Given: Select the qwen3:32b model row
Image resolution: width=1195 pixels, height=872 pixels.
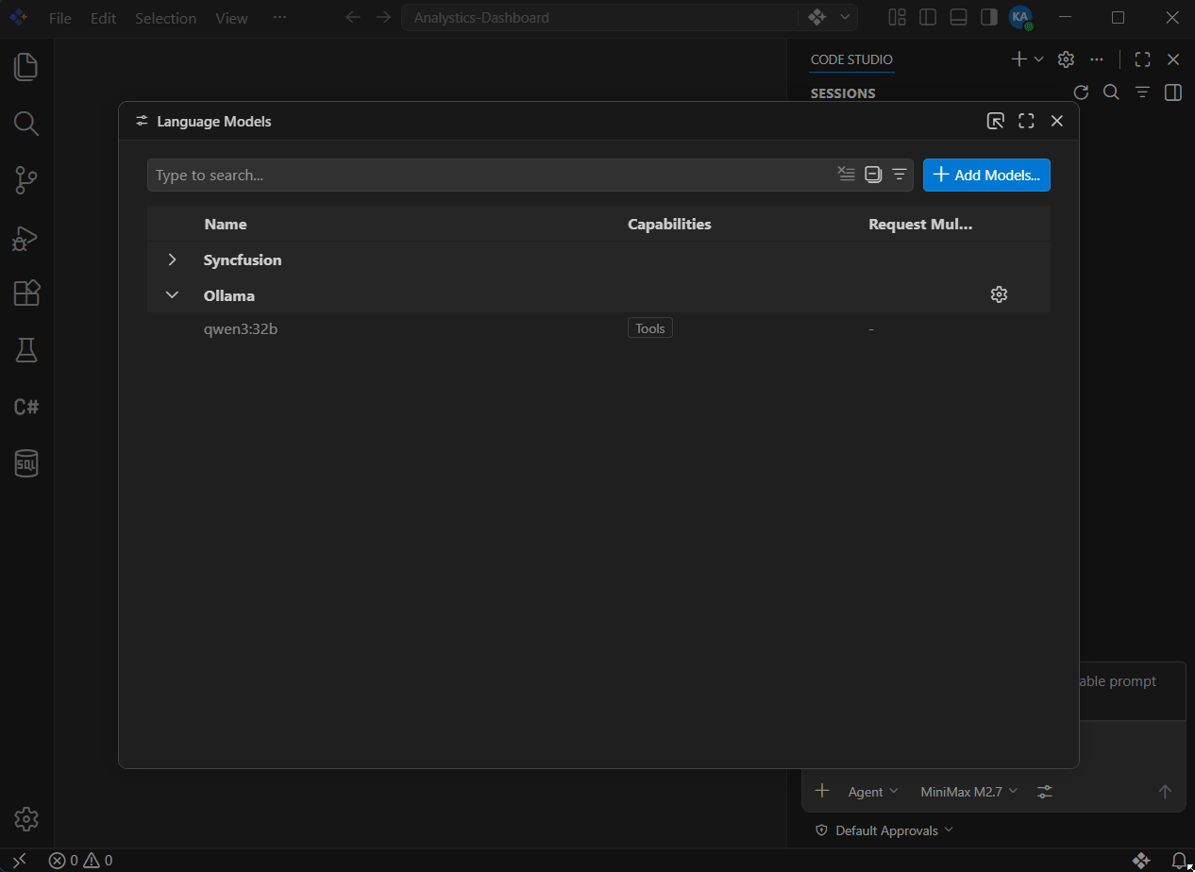Looking at the screenshot, I should pyautogui.click(x=598, y=329).
